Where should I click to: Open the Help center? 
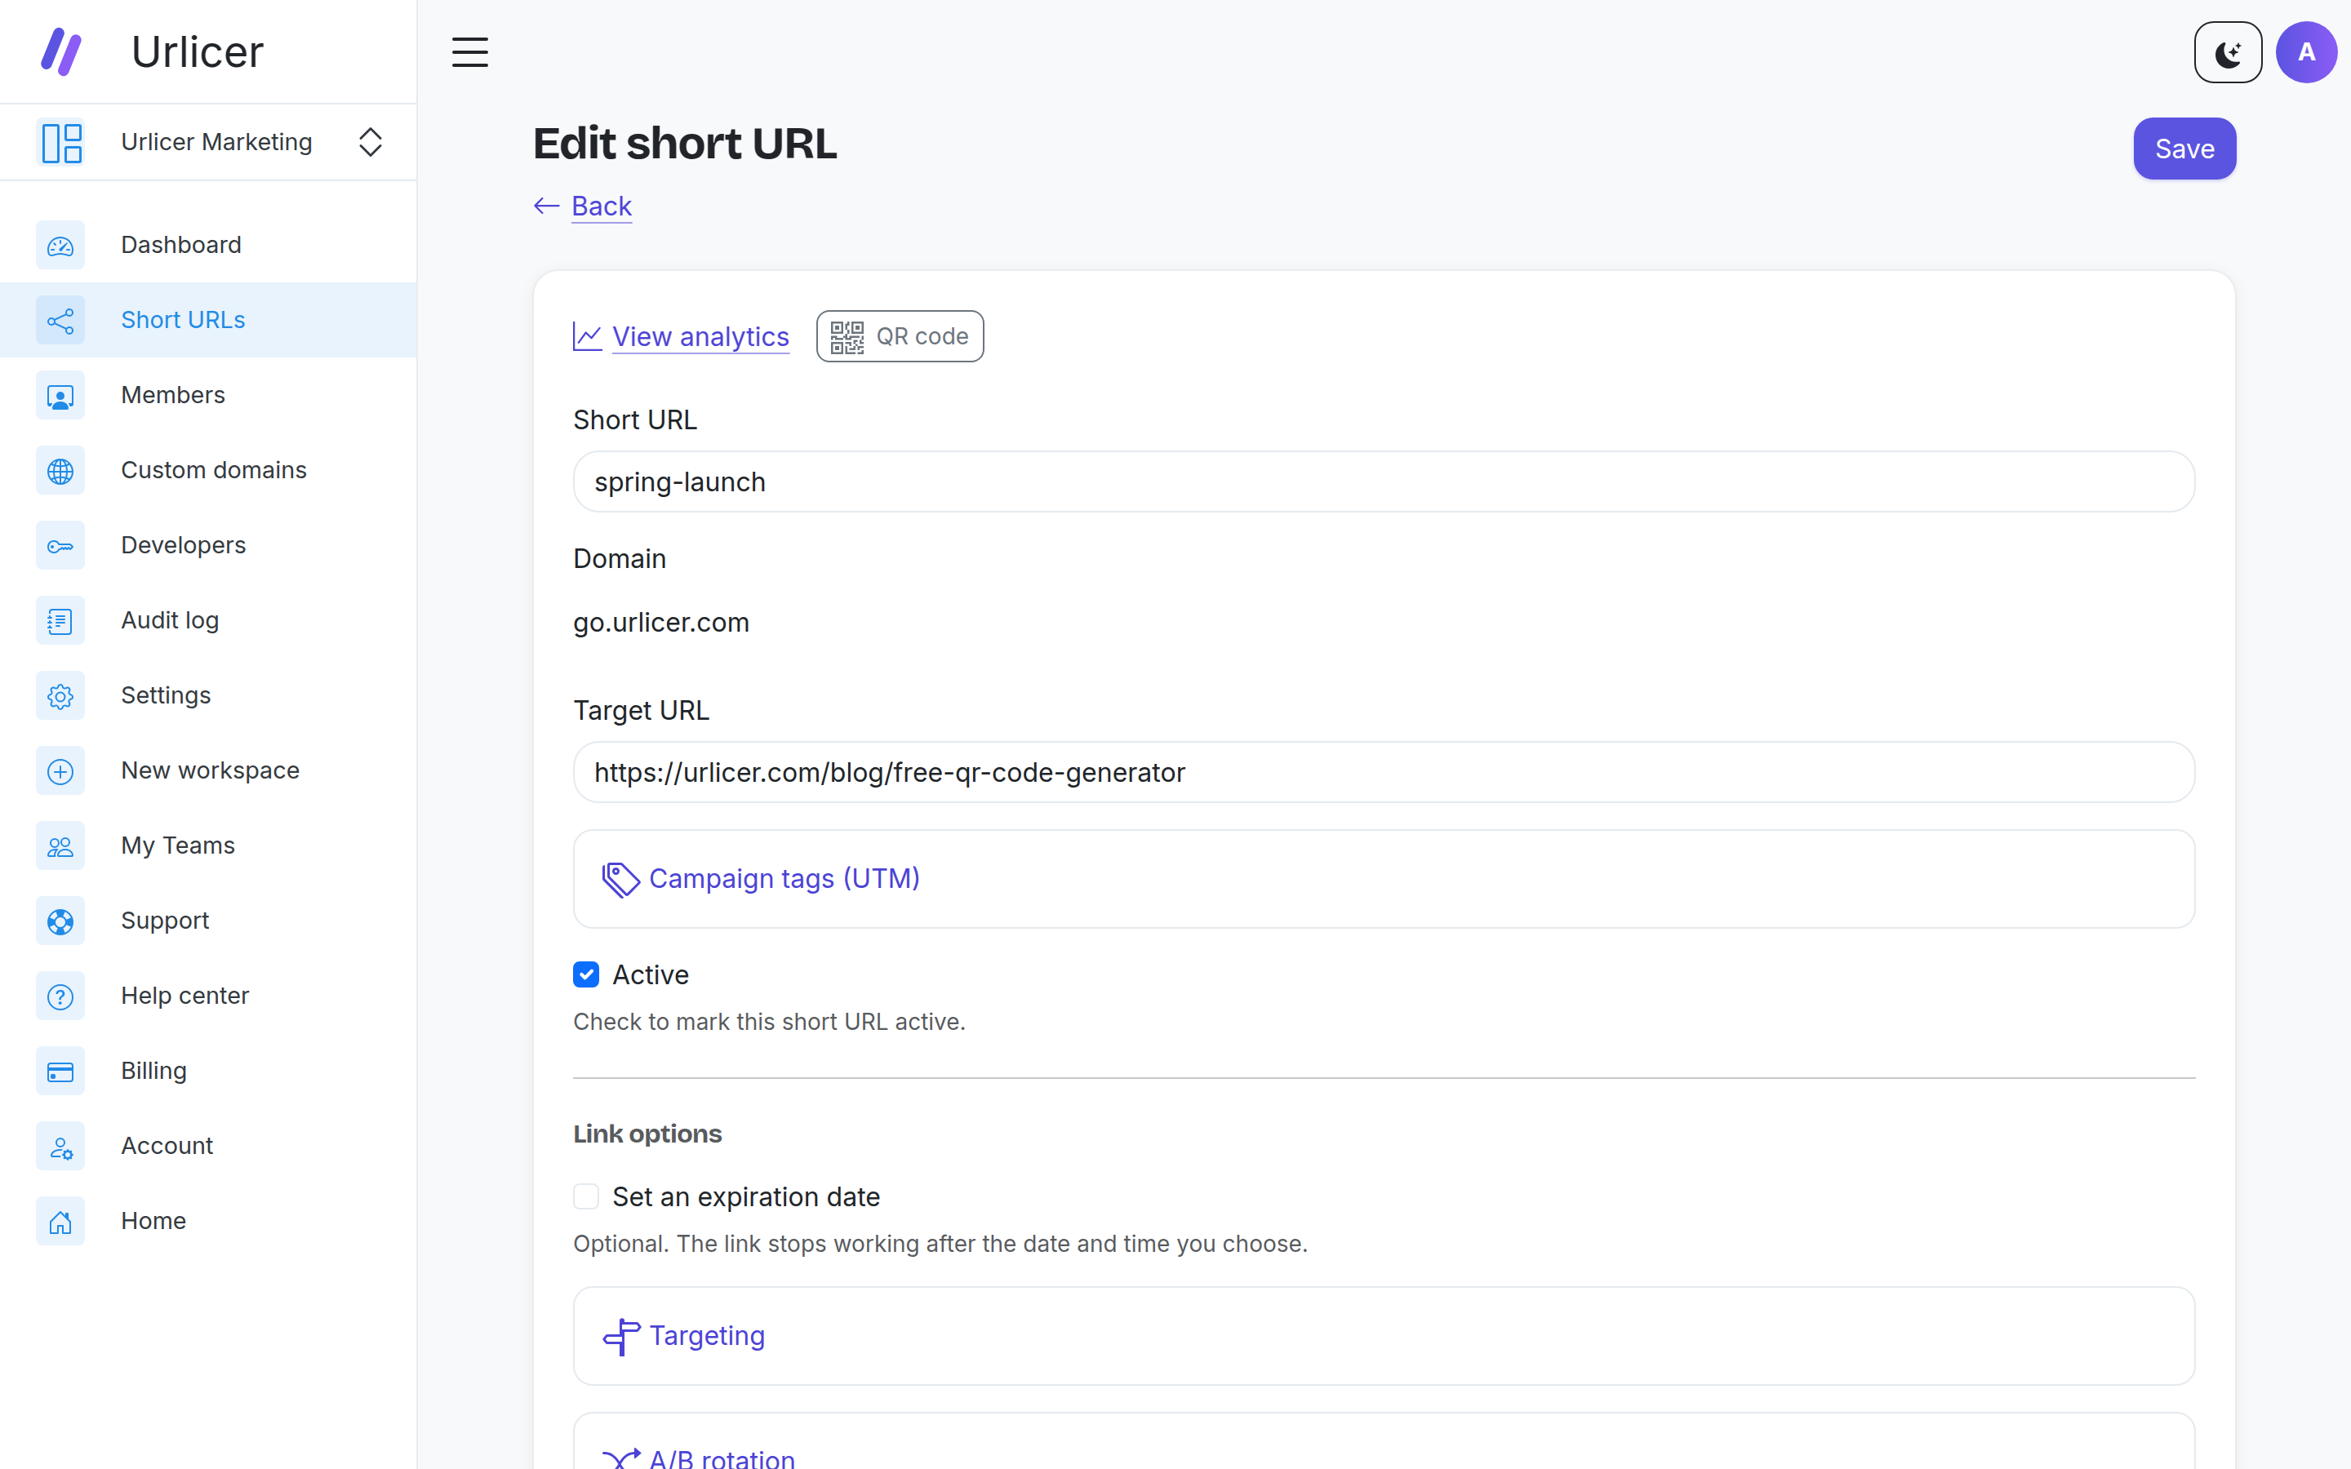pyautogui.click(x=208, y=996)
